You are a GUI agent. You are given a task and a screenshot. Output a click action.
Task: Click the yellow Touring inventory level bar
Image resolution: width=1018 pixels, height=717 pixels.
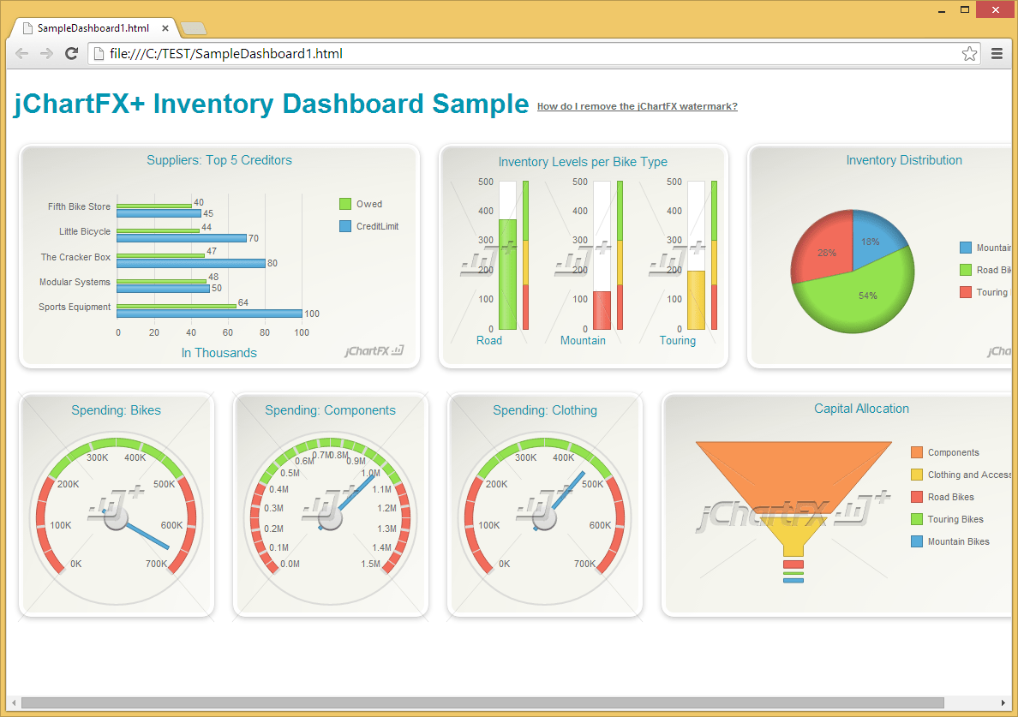(696, 301)
